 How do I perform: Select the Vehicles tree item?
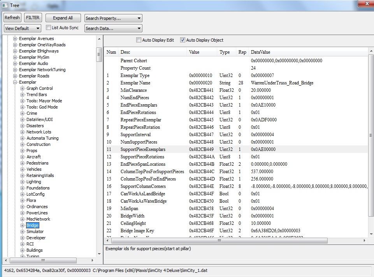click(34, 169)
